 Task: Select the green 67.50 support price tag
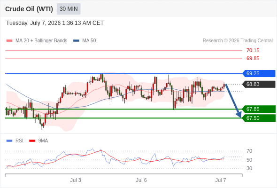coord(259,118)
